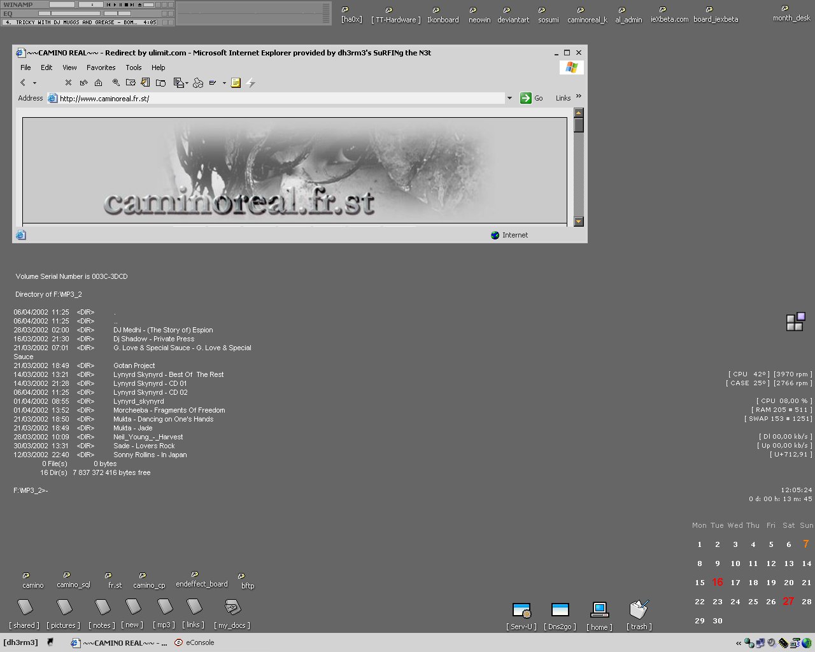Click the Winamp pause button
The image size is (815, 652).
pos(120,4)
